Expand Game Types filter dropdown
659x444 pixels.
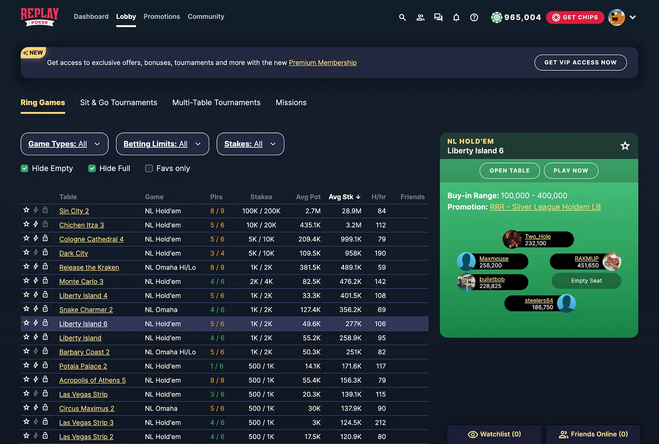(65, 144)
